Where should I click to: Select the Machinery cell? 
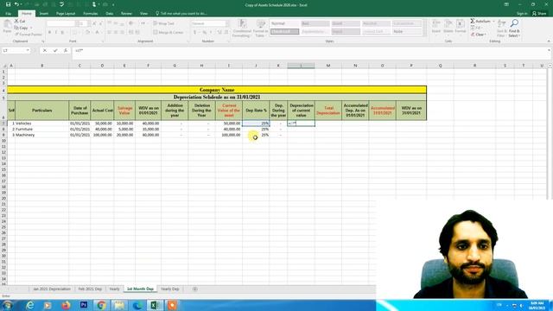pyautogui.click(x=42, y=135)
